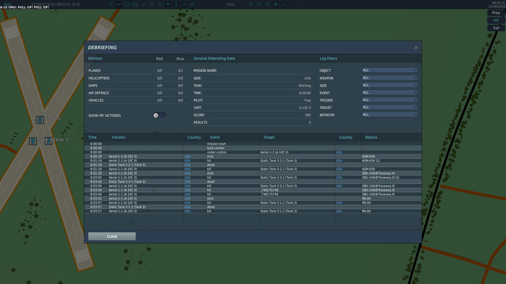Click the overlapping circles icon in top toolbar

click(135, 5)
